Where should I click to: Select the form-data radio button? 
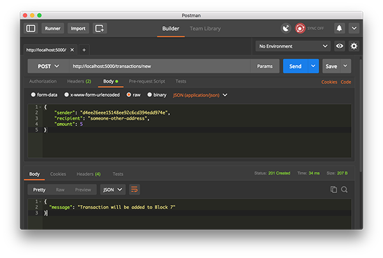click(34, 95)
